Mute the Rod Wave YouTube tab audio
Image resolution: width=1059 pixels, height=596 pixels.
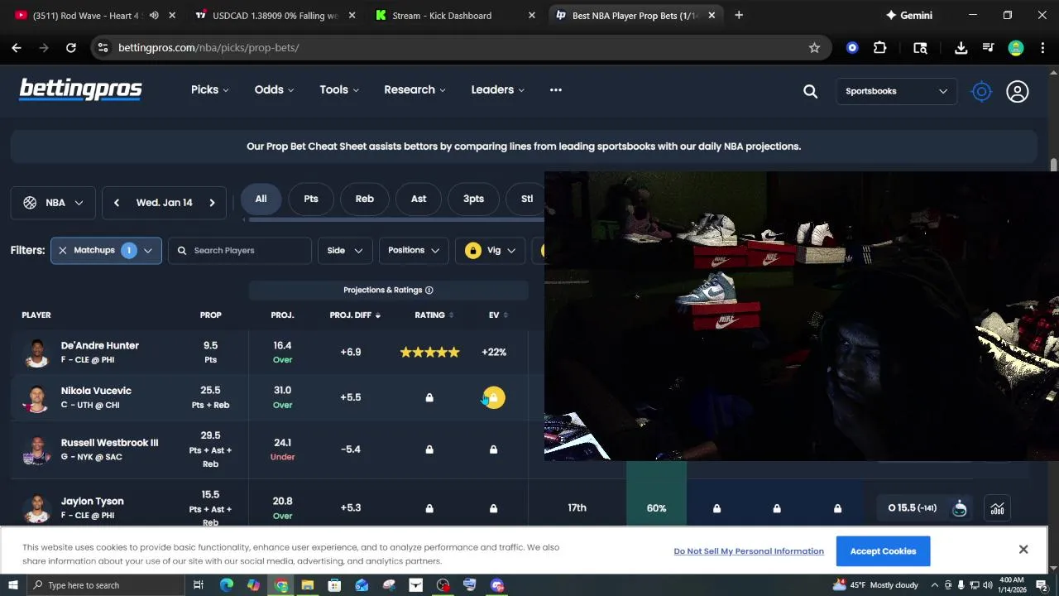click(154, 15)
